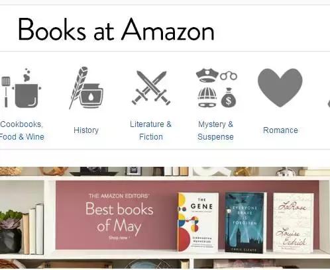Click the partially visible icon after Romance
The height and width of the screenshot is (270, 330).
point(329,104)
